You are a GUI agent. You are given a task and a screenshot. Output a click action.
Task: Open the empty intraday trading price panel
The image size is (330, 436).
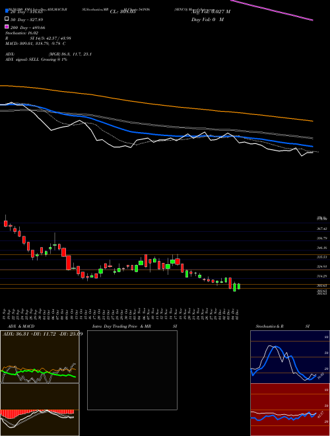coord(132,370)
